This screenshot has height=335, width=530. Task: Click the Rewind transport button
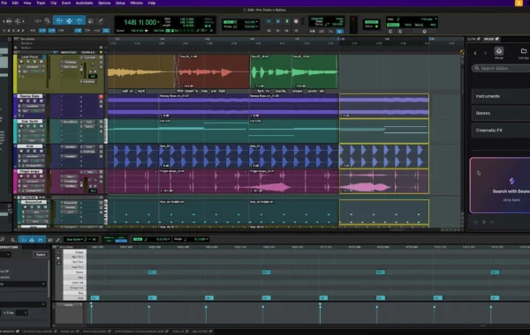pyautogui.click(x=278, y=30)
